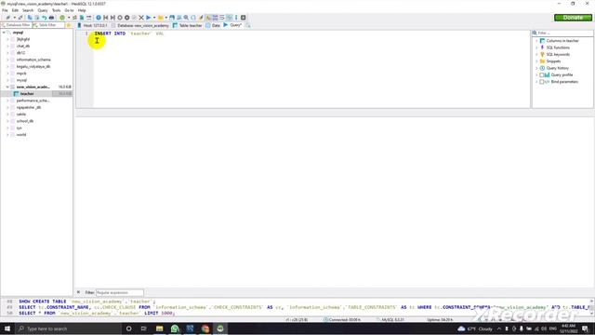Expand Columns in teacher helper node

536,41
